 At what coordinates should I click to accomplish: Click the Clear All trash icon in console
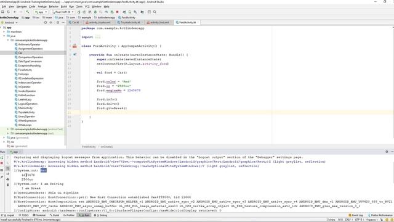[8, 185]
